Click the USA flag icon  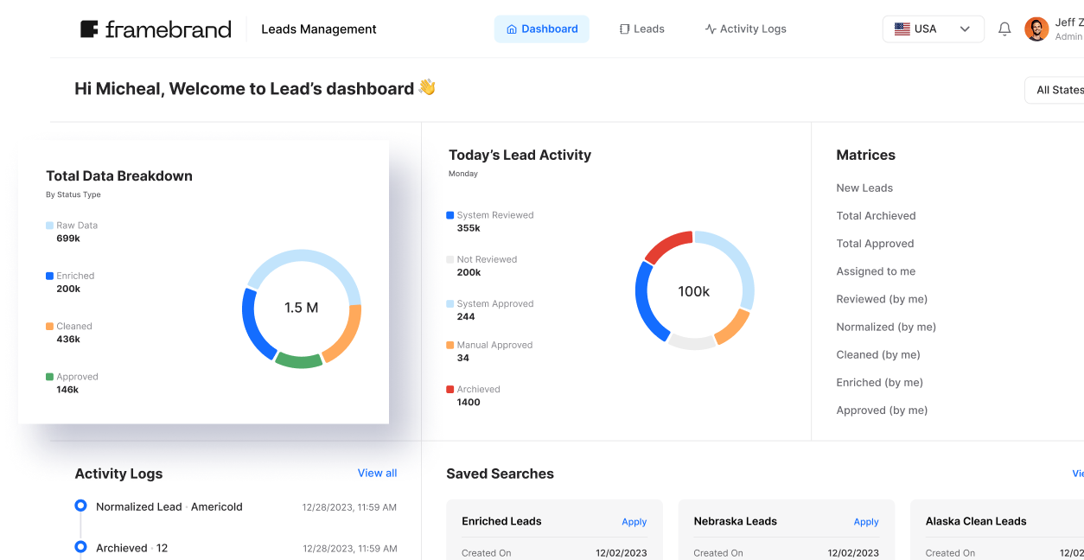[x=902, y=29]
